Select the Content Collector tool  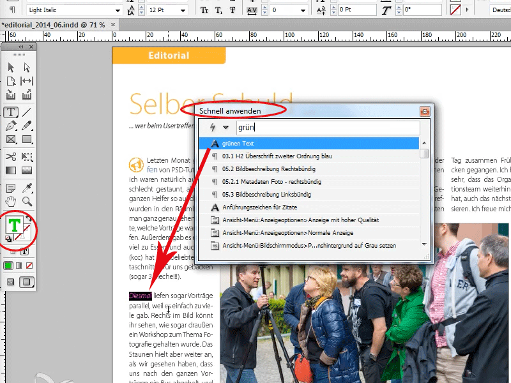click(11, 94)
